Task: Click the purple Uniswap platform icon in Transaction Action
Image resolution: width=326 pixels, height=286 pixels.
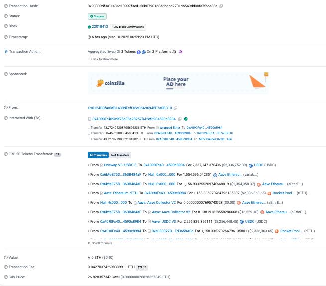Action: click(x=180, y=52)
